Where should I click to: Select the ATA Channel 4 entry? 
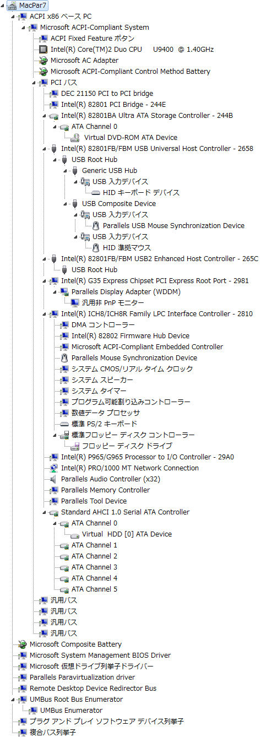pos(94,578)
